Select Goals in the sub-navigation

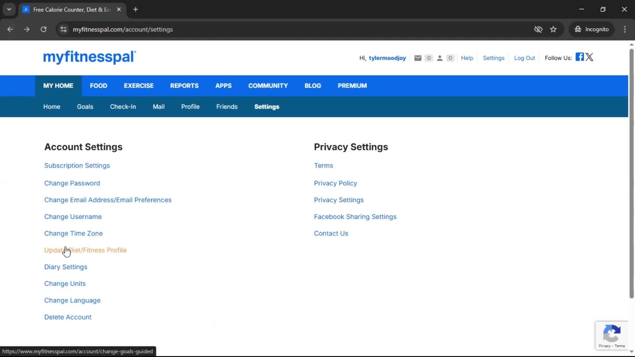click(85, 107)
